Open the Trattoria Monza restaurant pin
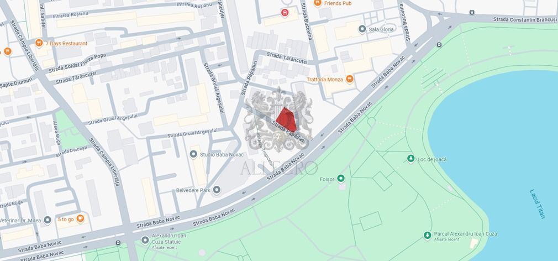The height and width of the screenshot is (261, 558). 350,79
